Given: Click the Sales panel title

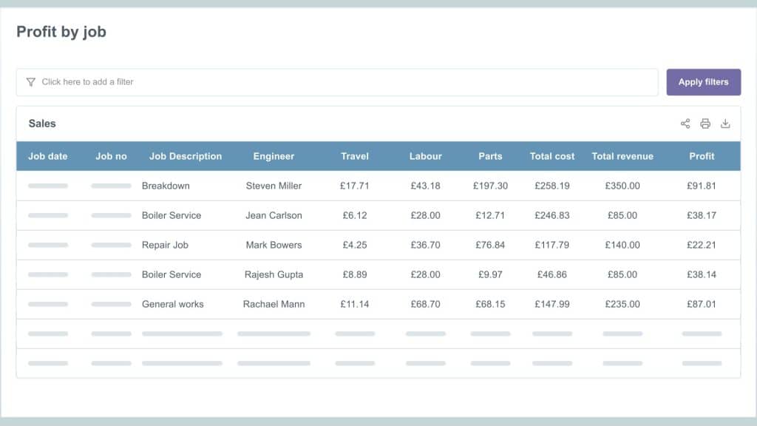Looking at the screenshot, I should click(42, 124).
